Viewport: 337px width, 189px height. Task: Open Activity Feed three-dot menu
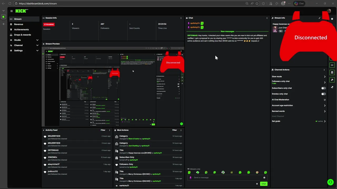tap(110, 130)
